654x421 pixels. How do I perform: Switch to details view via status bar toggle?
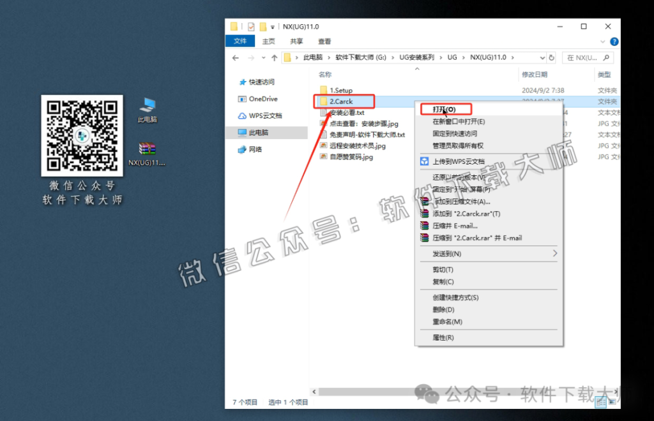coord(601,402)
